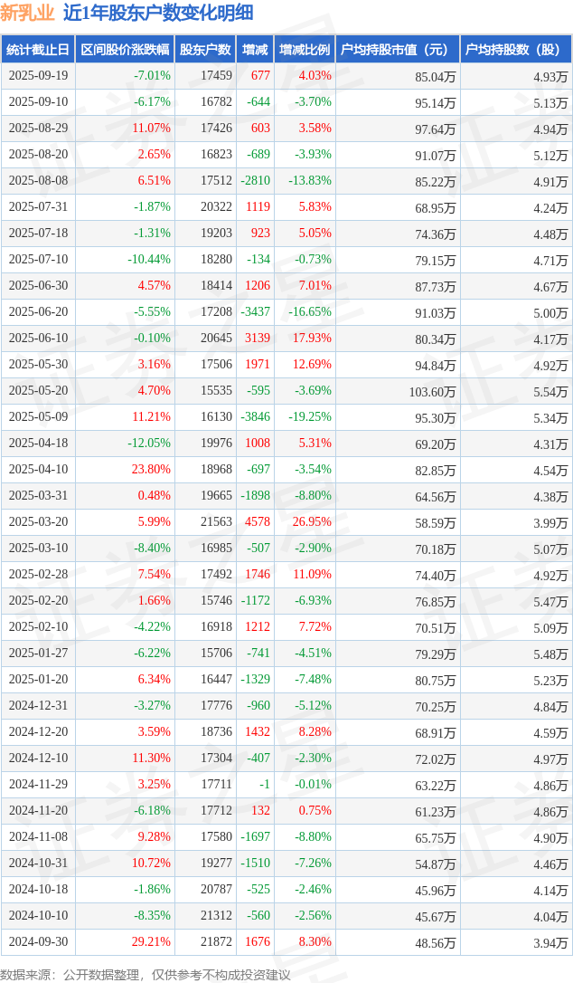Screen dimensions: 573x983
Task: Click the 29.21% price change cell
Action: [x=152, y=942]
